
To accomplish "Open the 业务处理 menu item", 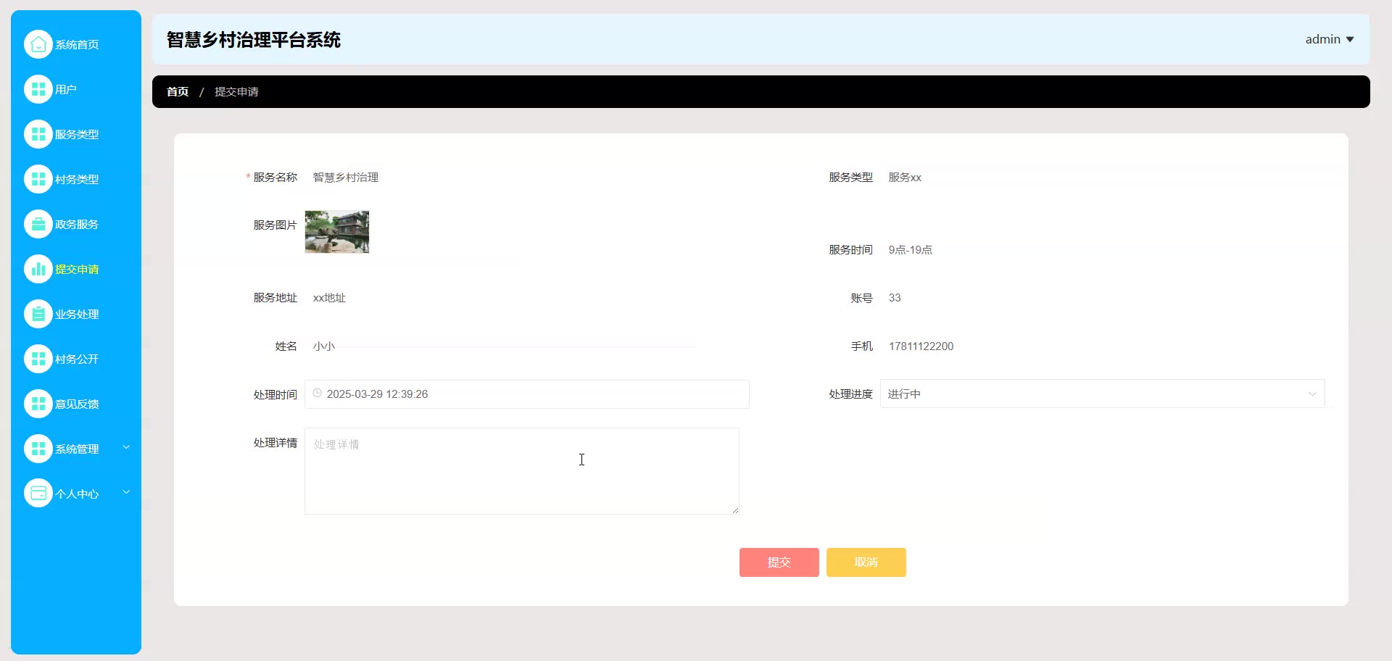I will click(x=76, y=314).
